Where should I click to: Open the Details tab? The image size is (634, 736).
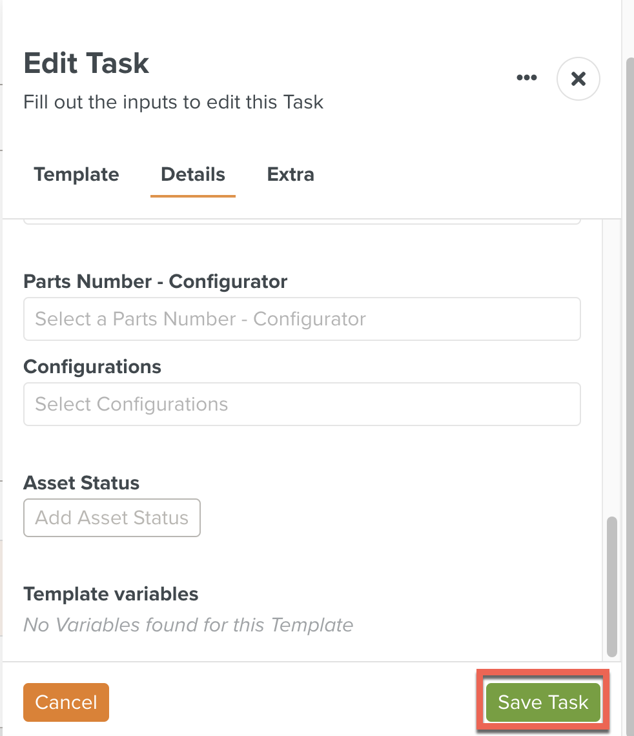(x=192, y=174)
